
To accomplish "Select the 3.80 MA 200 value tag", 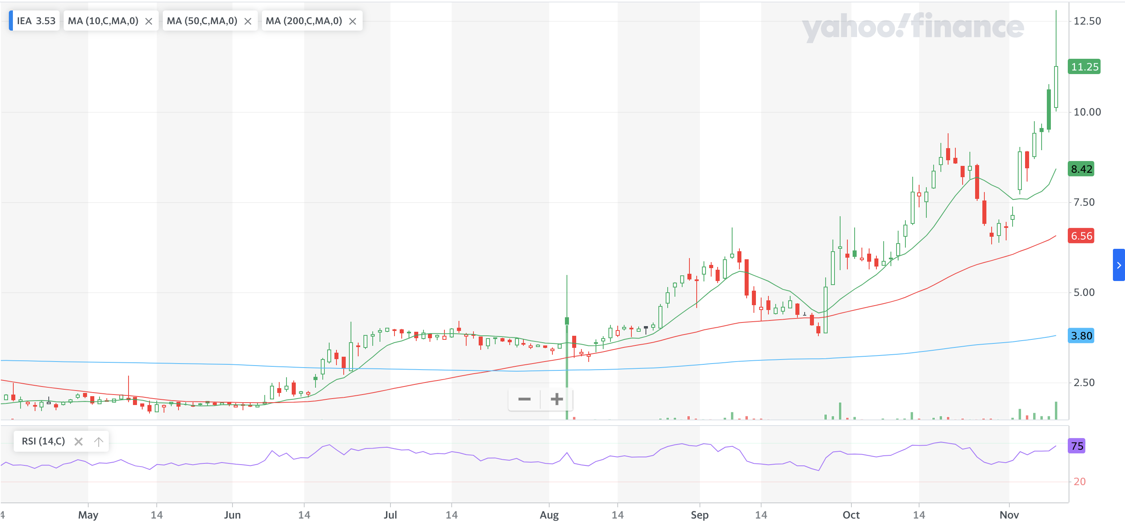I will pos(1081,336).
